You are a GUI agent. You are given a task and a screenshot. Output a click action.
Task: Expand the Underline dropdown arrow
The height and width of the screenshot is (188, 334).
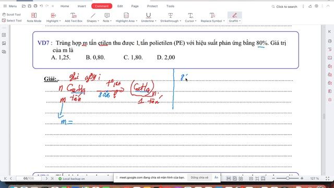pos(156,21)
